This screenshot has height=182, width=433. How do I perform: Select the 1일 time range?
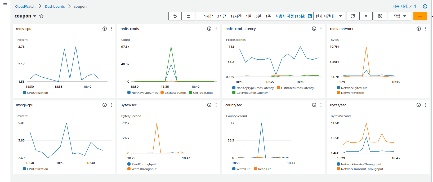click(248, 16)
